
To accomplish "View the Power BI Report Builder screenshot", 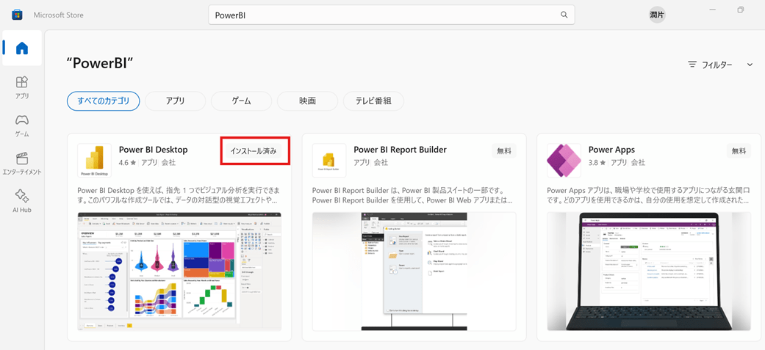I will [414, 271].
